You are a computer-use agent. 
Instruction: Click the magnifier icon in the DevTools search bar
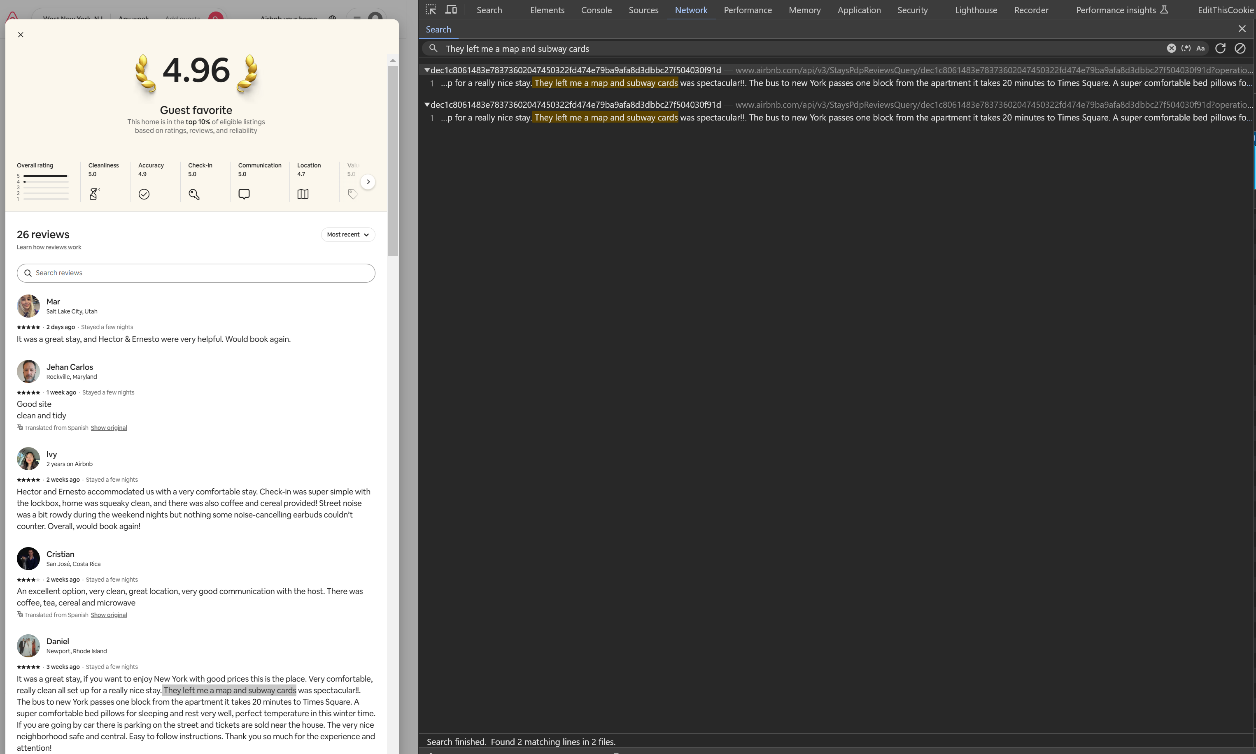coord(434,48)
